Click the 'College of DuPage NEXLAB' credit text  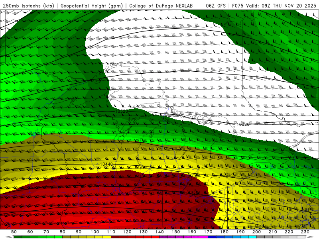tap(161, 6)
